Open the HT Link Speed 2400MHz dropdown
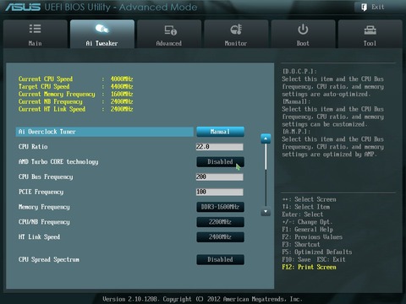This screenshot has width=406, height=304. pyautogui.click(x=220, y=237)
